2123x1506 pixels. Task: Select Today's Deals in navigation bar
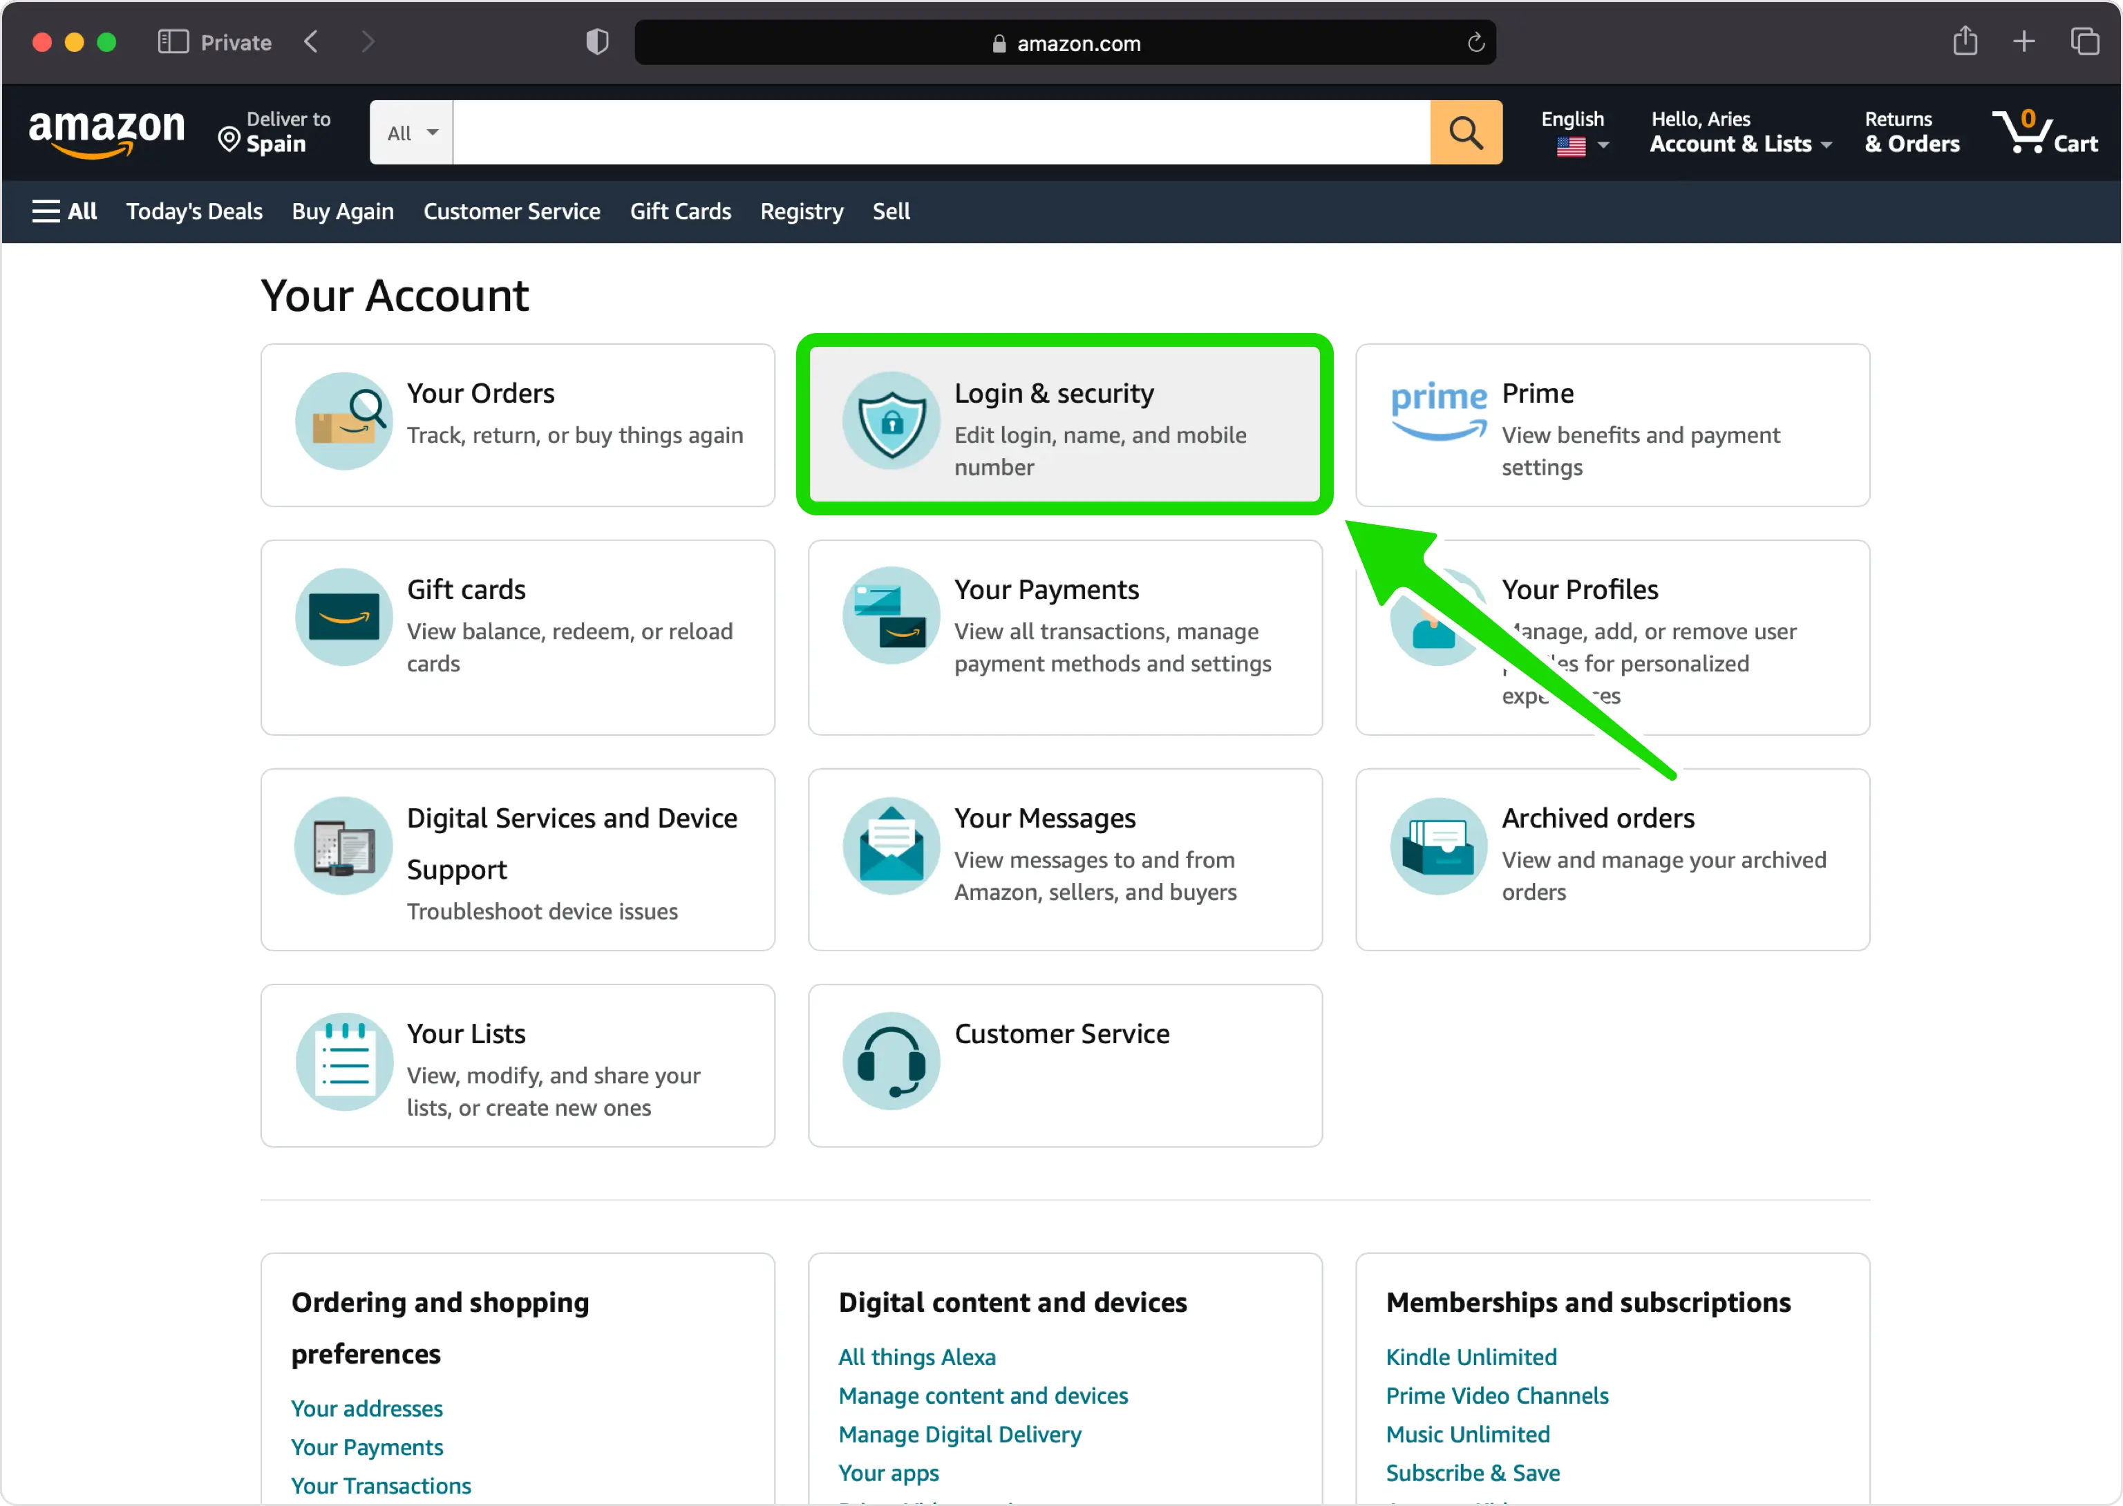[x=194, y=211]
